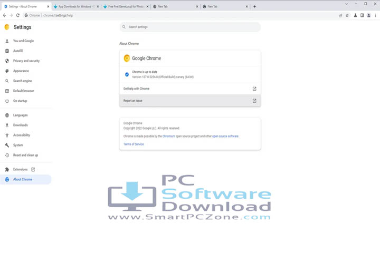
Task: Open the tab search chevron
Action: point(347,4)
